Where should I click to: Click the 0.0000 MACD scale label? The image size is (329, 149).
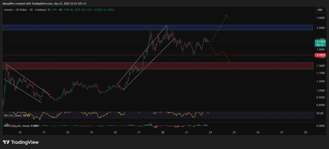pyautogui.click(x=320, y=126)
